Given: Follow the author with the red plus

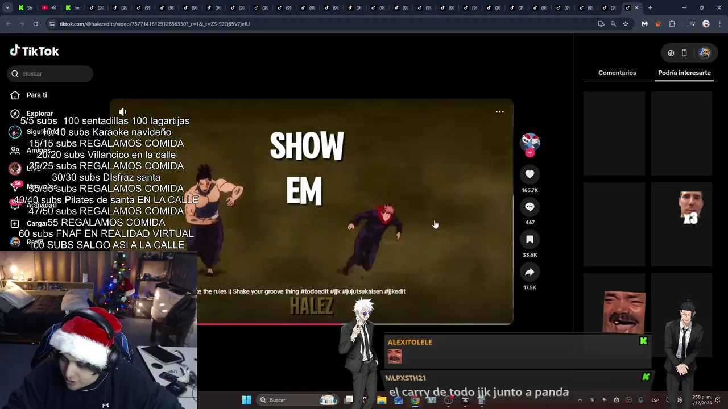Looking at the screenshot, I should [530, 153].
